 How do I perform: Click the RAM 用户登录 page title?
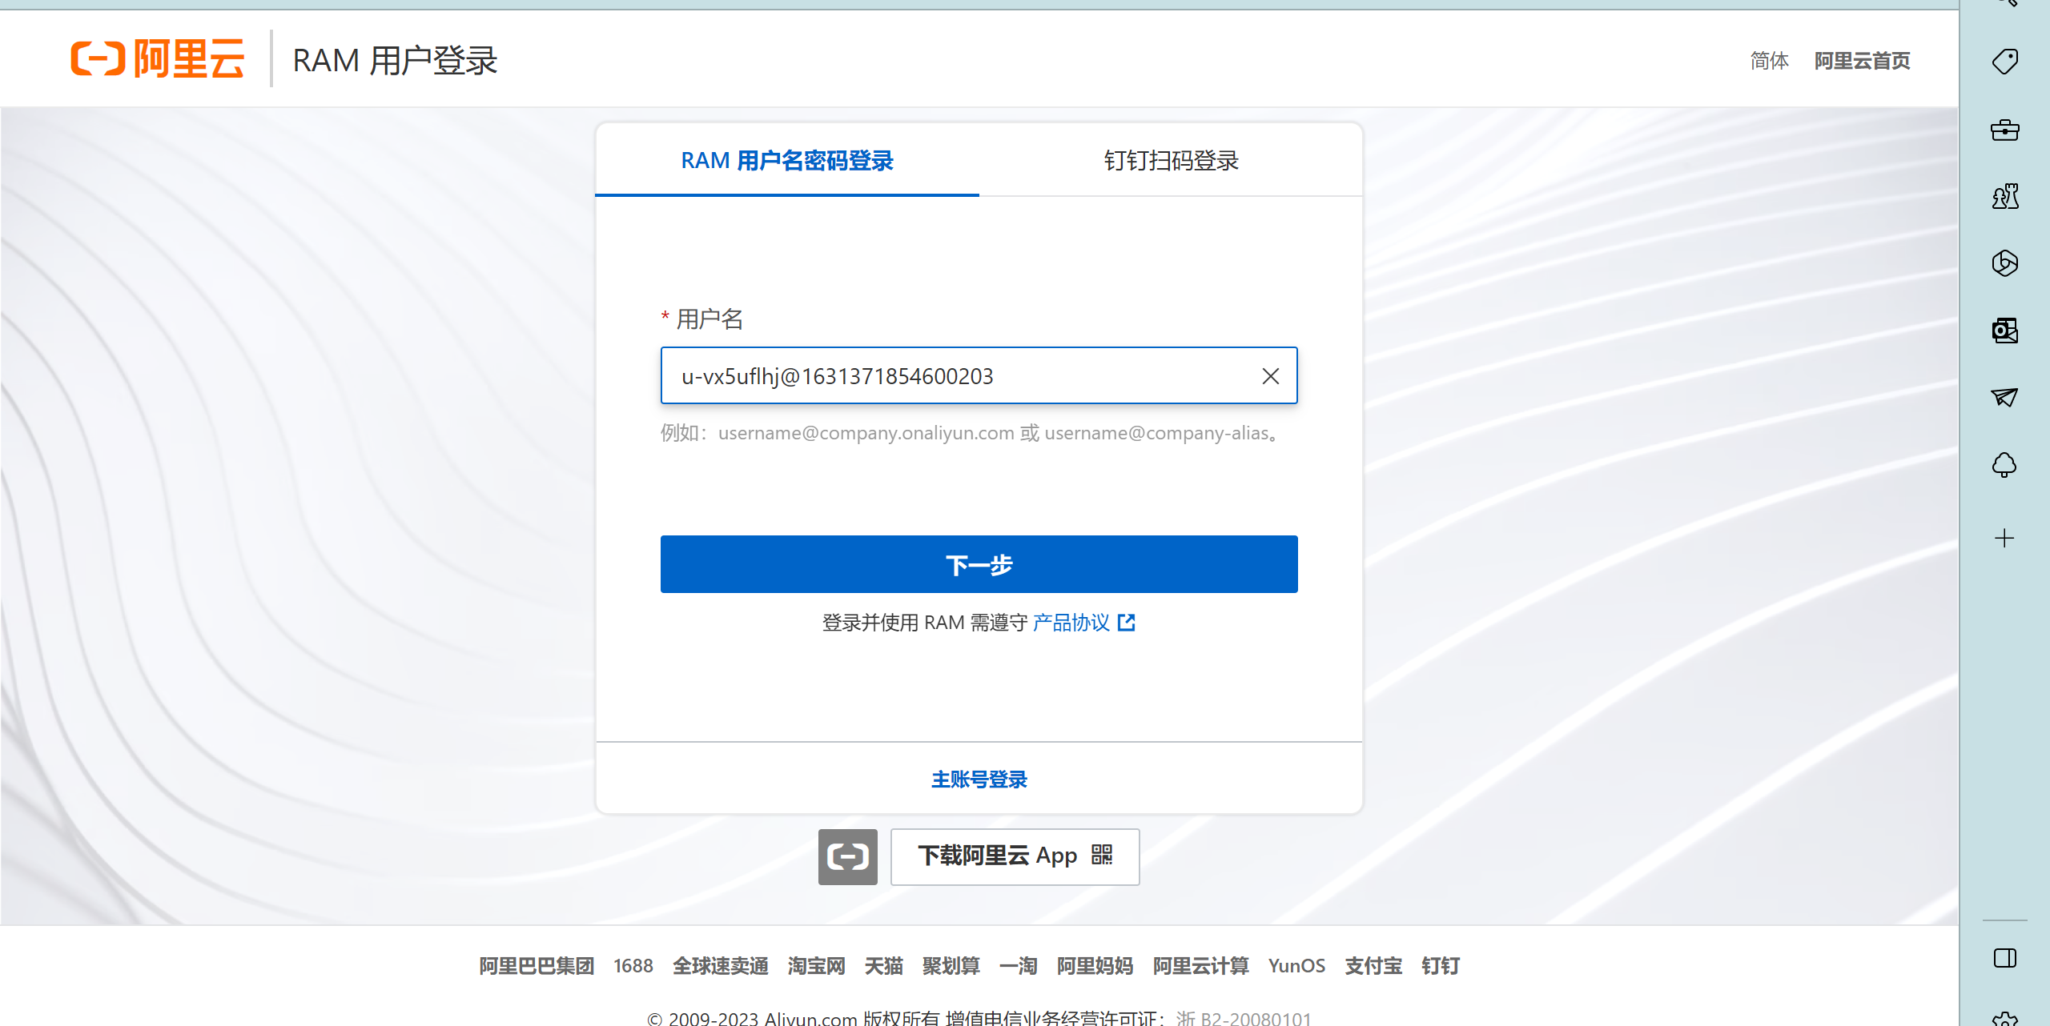tap(395, 61)
